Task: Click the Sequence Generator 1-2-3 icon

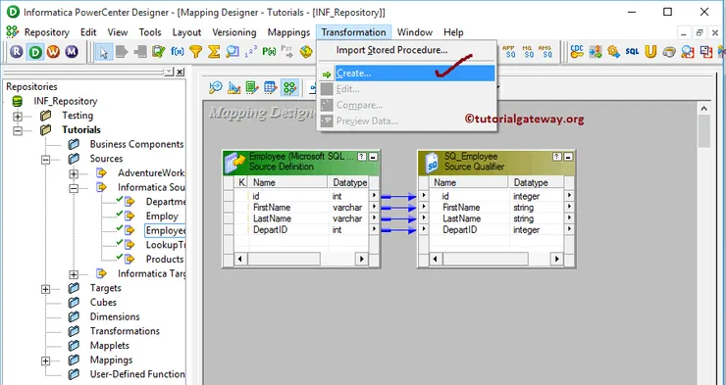Action: click(250, 52)
